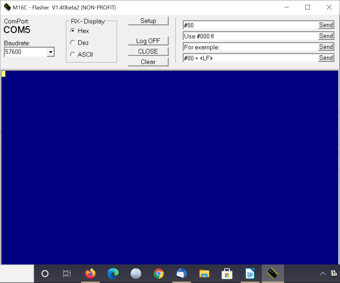Open the Setup dialog

[x=148, y=21]
